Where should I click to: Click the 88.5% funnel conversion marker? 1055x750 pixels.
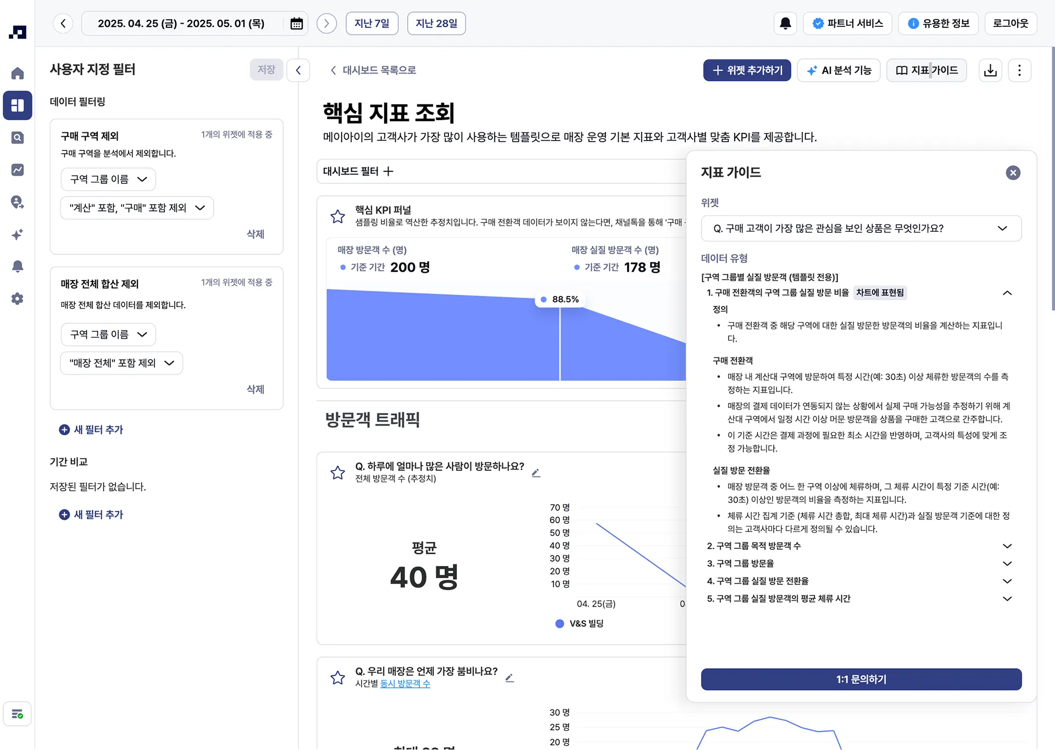click(x=560, y=299)
